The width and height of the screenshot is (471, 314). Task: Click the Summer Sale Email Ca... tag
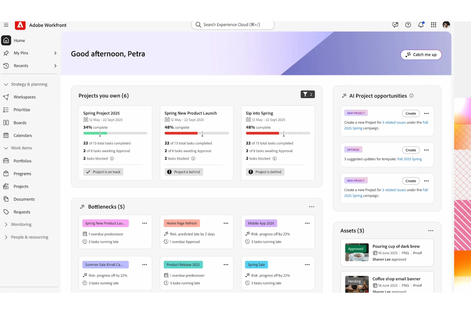[106, 265]
